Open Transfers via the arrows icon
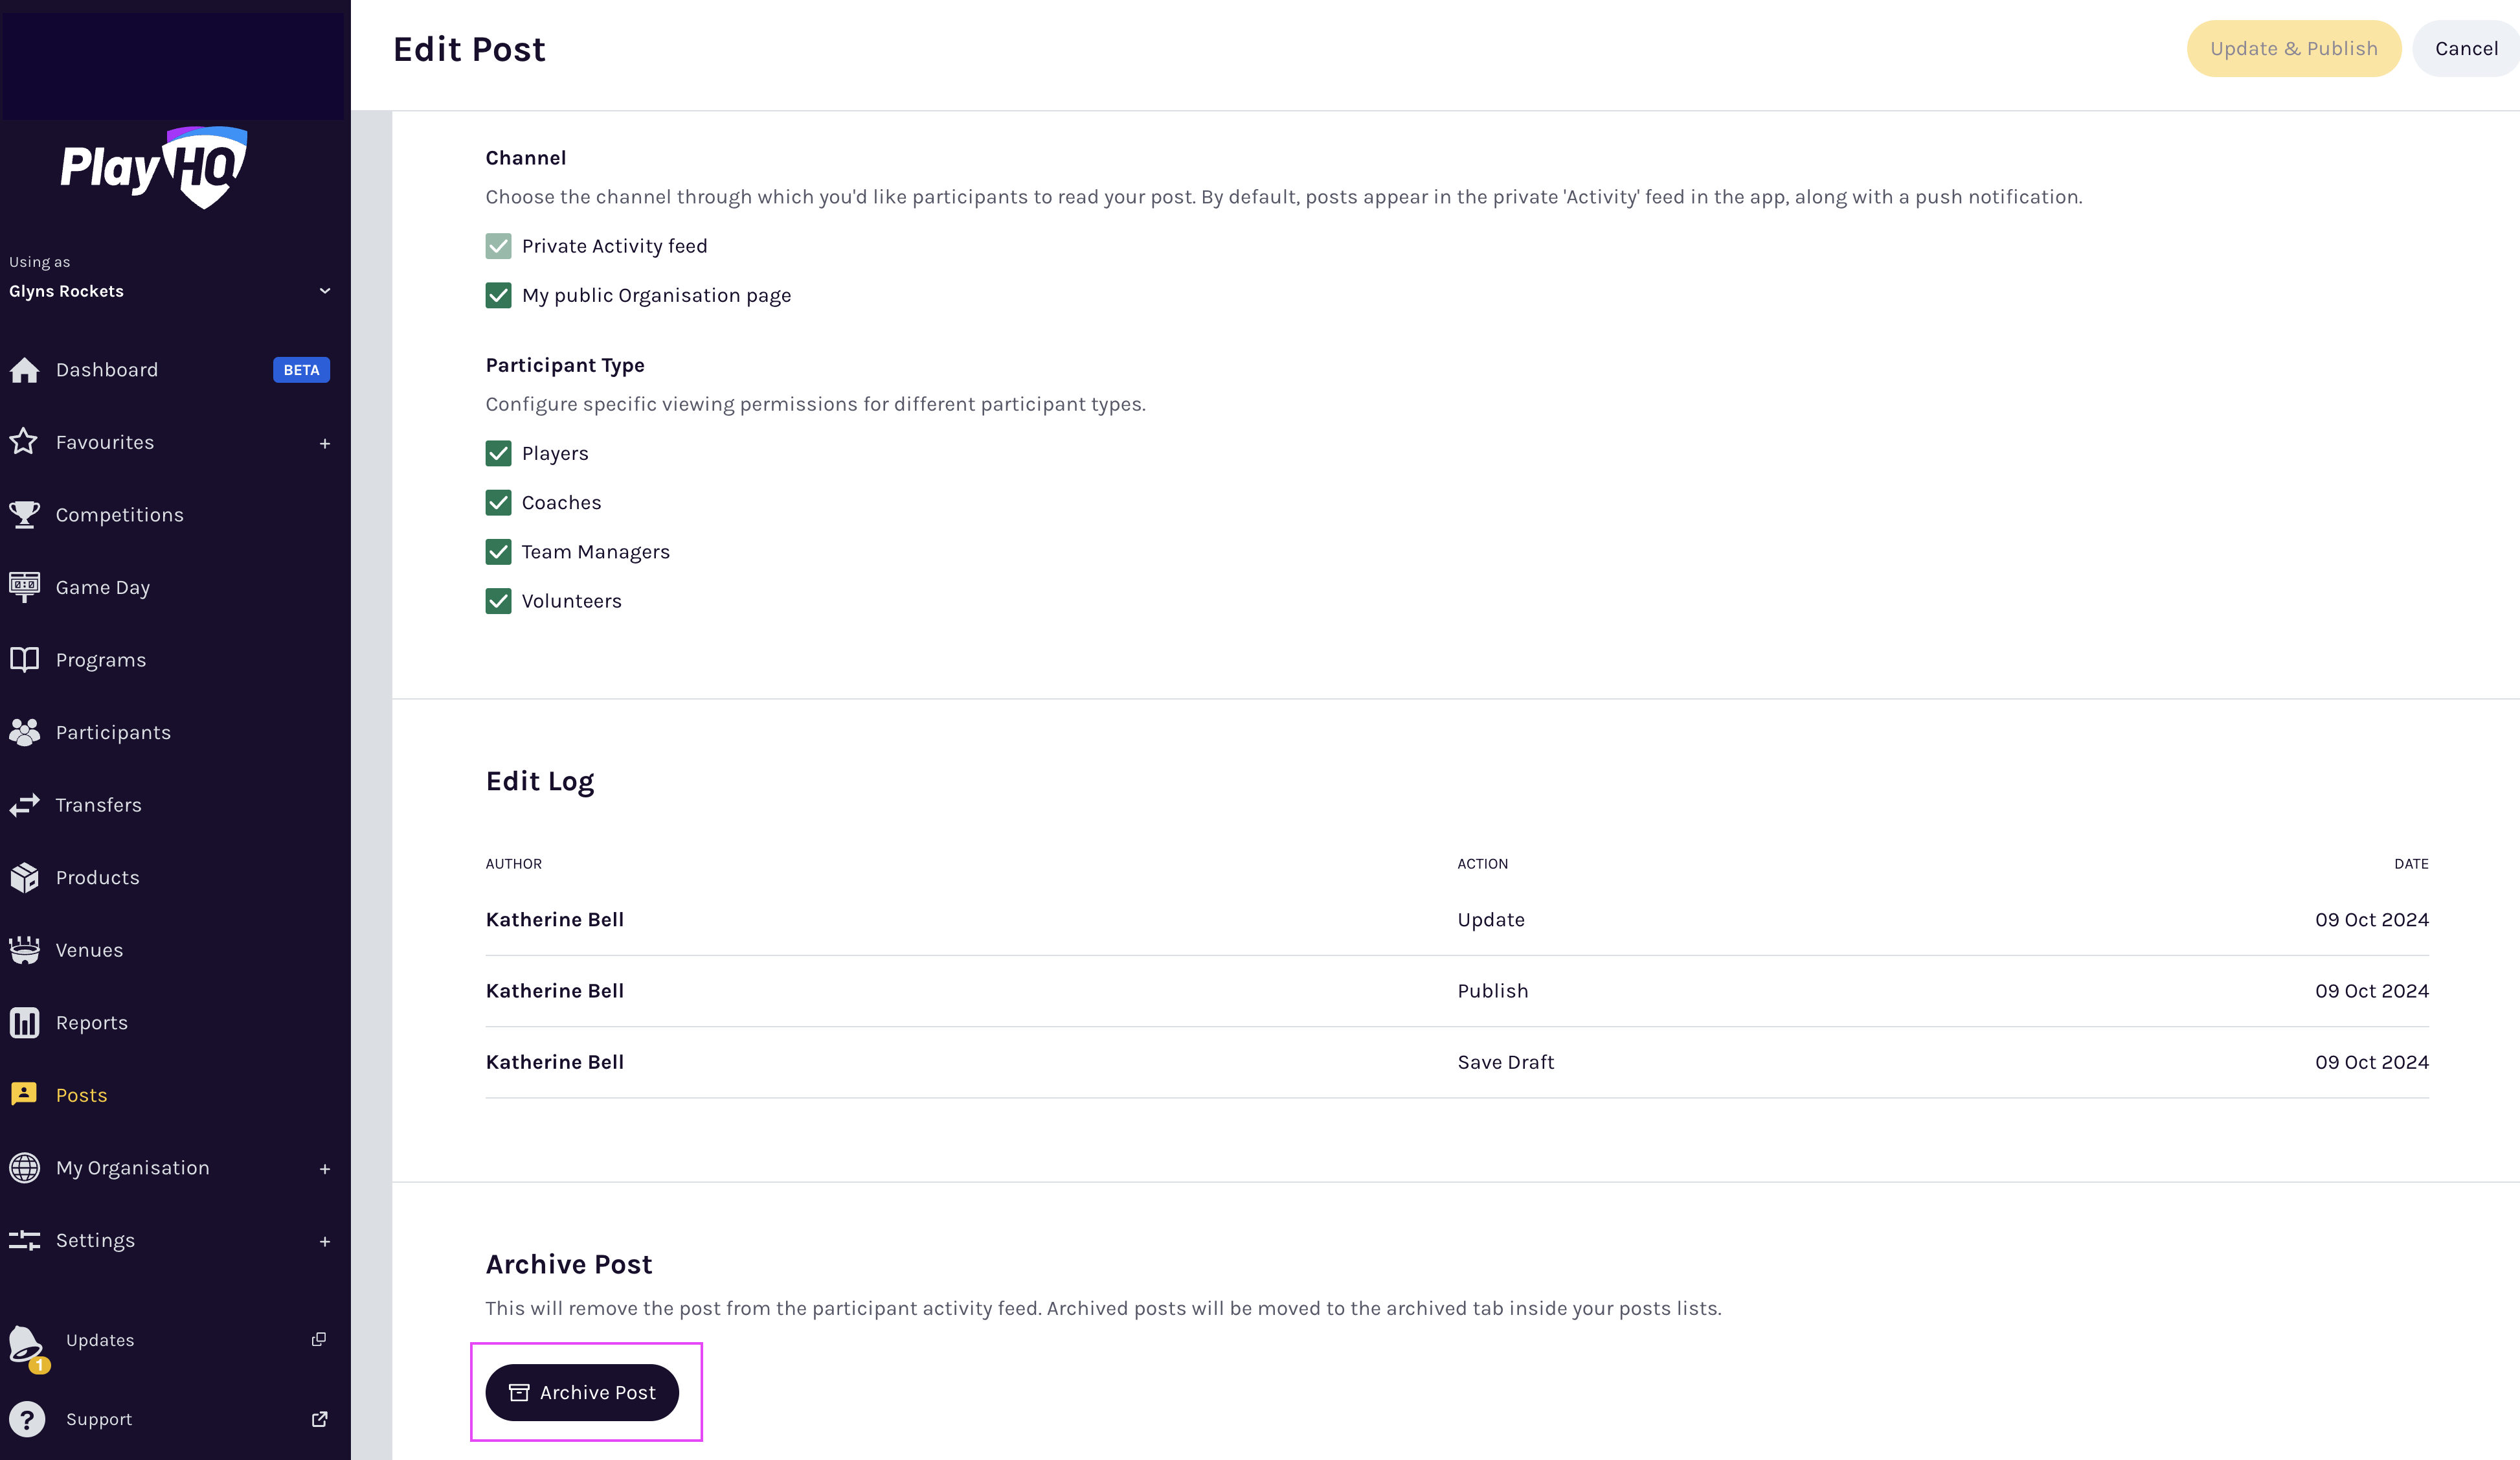 coord(24,804)
